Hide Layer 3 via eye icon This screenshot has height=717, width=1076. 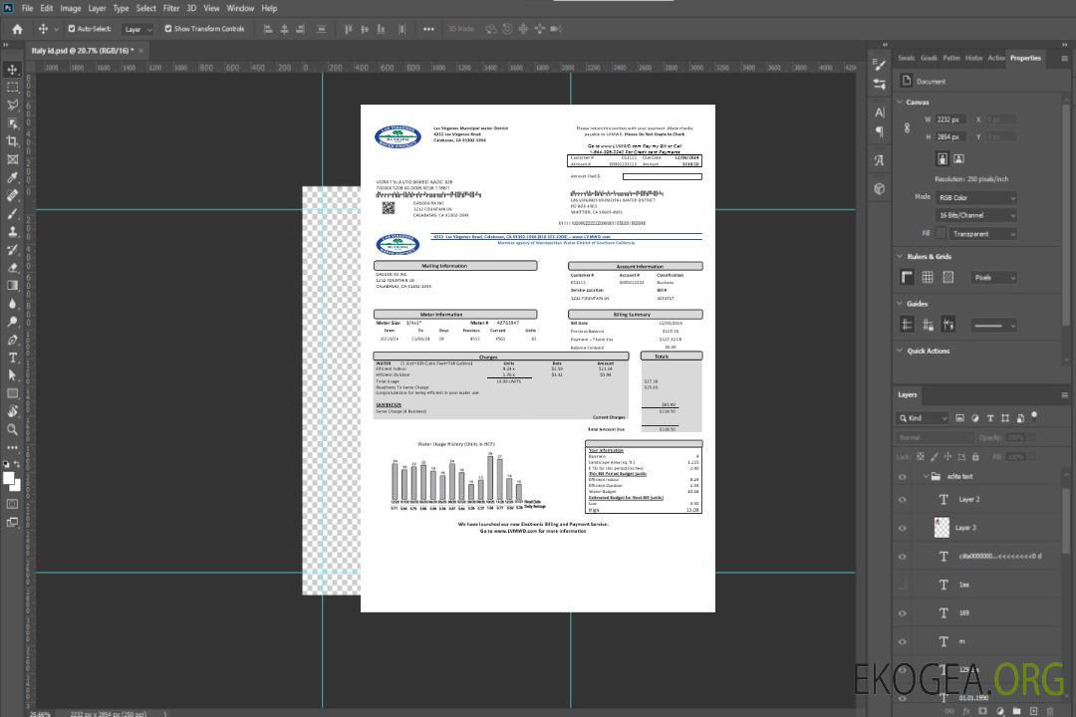tap(903, 529)
